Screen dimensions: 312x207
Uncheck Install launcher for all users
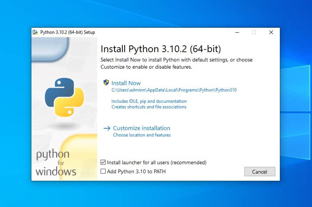[103, 162]
